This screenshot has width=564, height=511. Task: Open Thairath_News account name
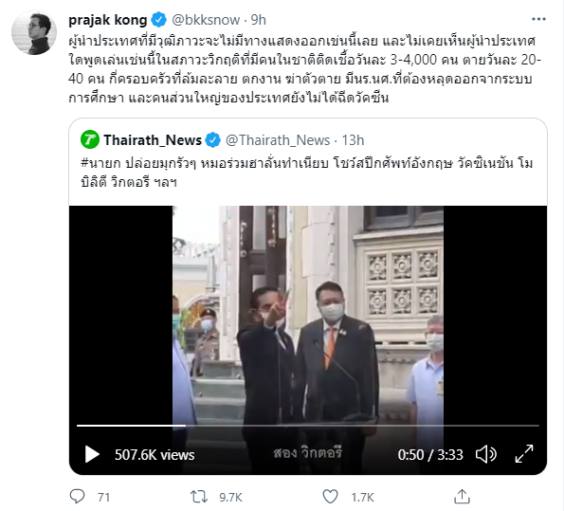point(153,140)
